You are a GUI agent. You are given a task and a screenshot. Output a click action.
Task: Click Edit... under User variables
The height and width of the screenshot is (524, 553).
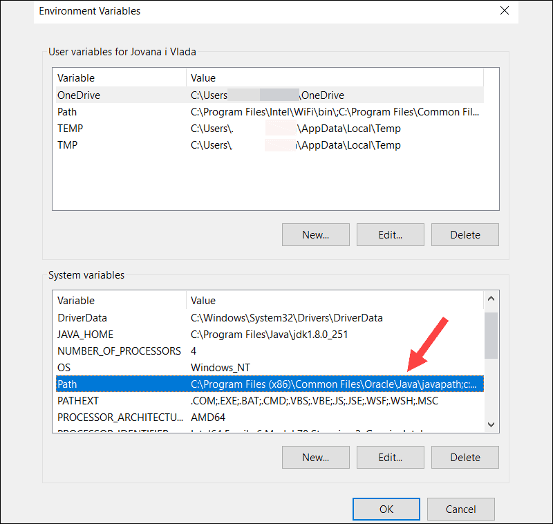[x=391, y=234]
